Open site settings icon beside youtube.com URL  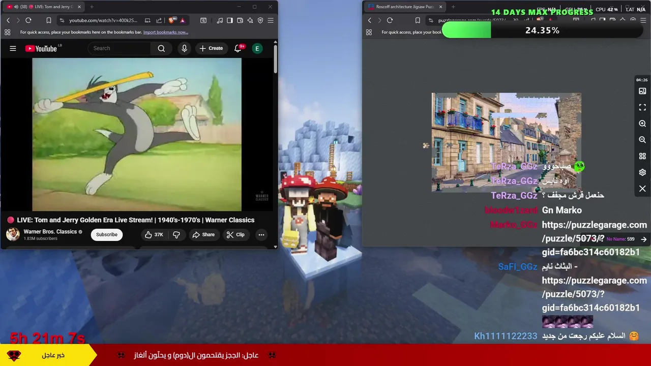(62, 20)
